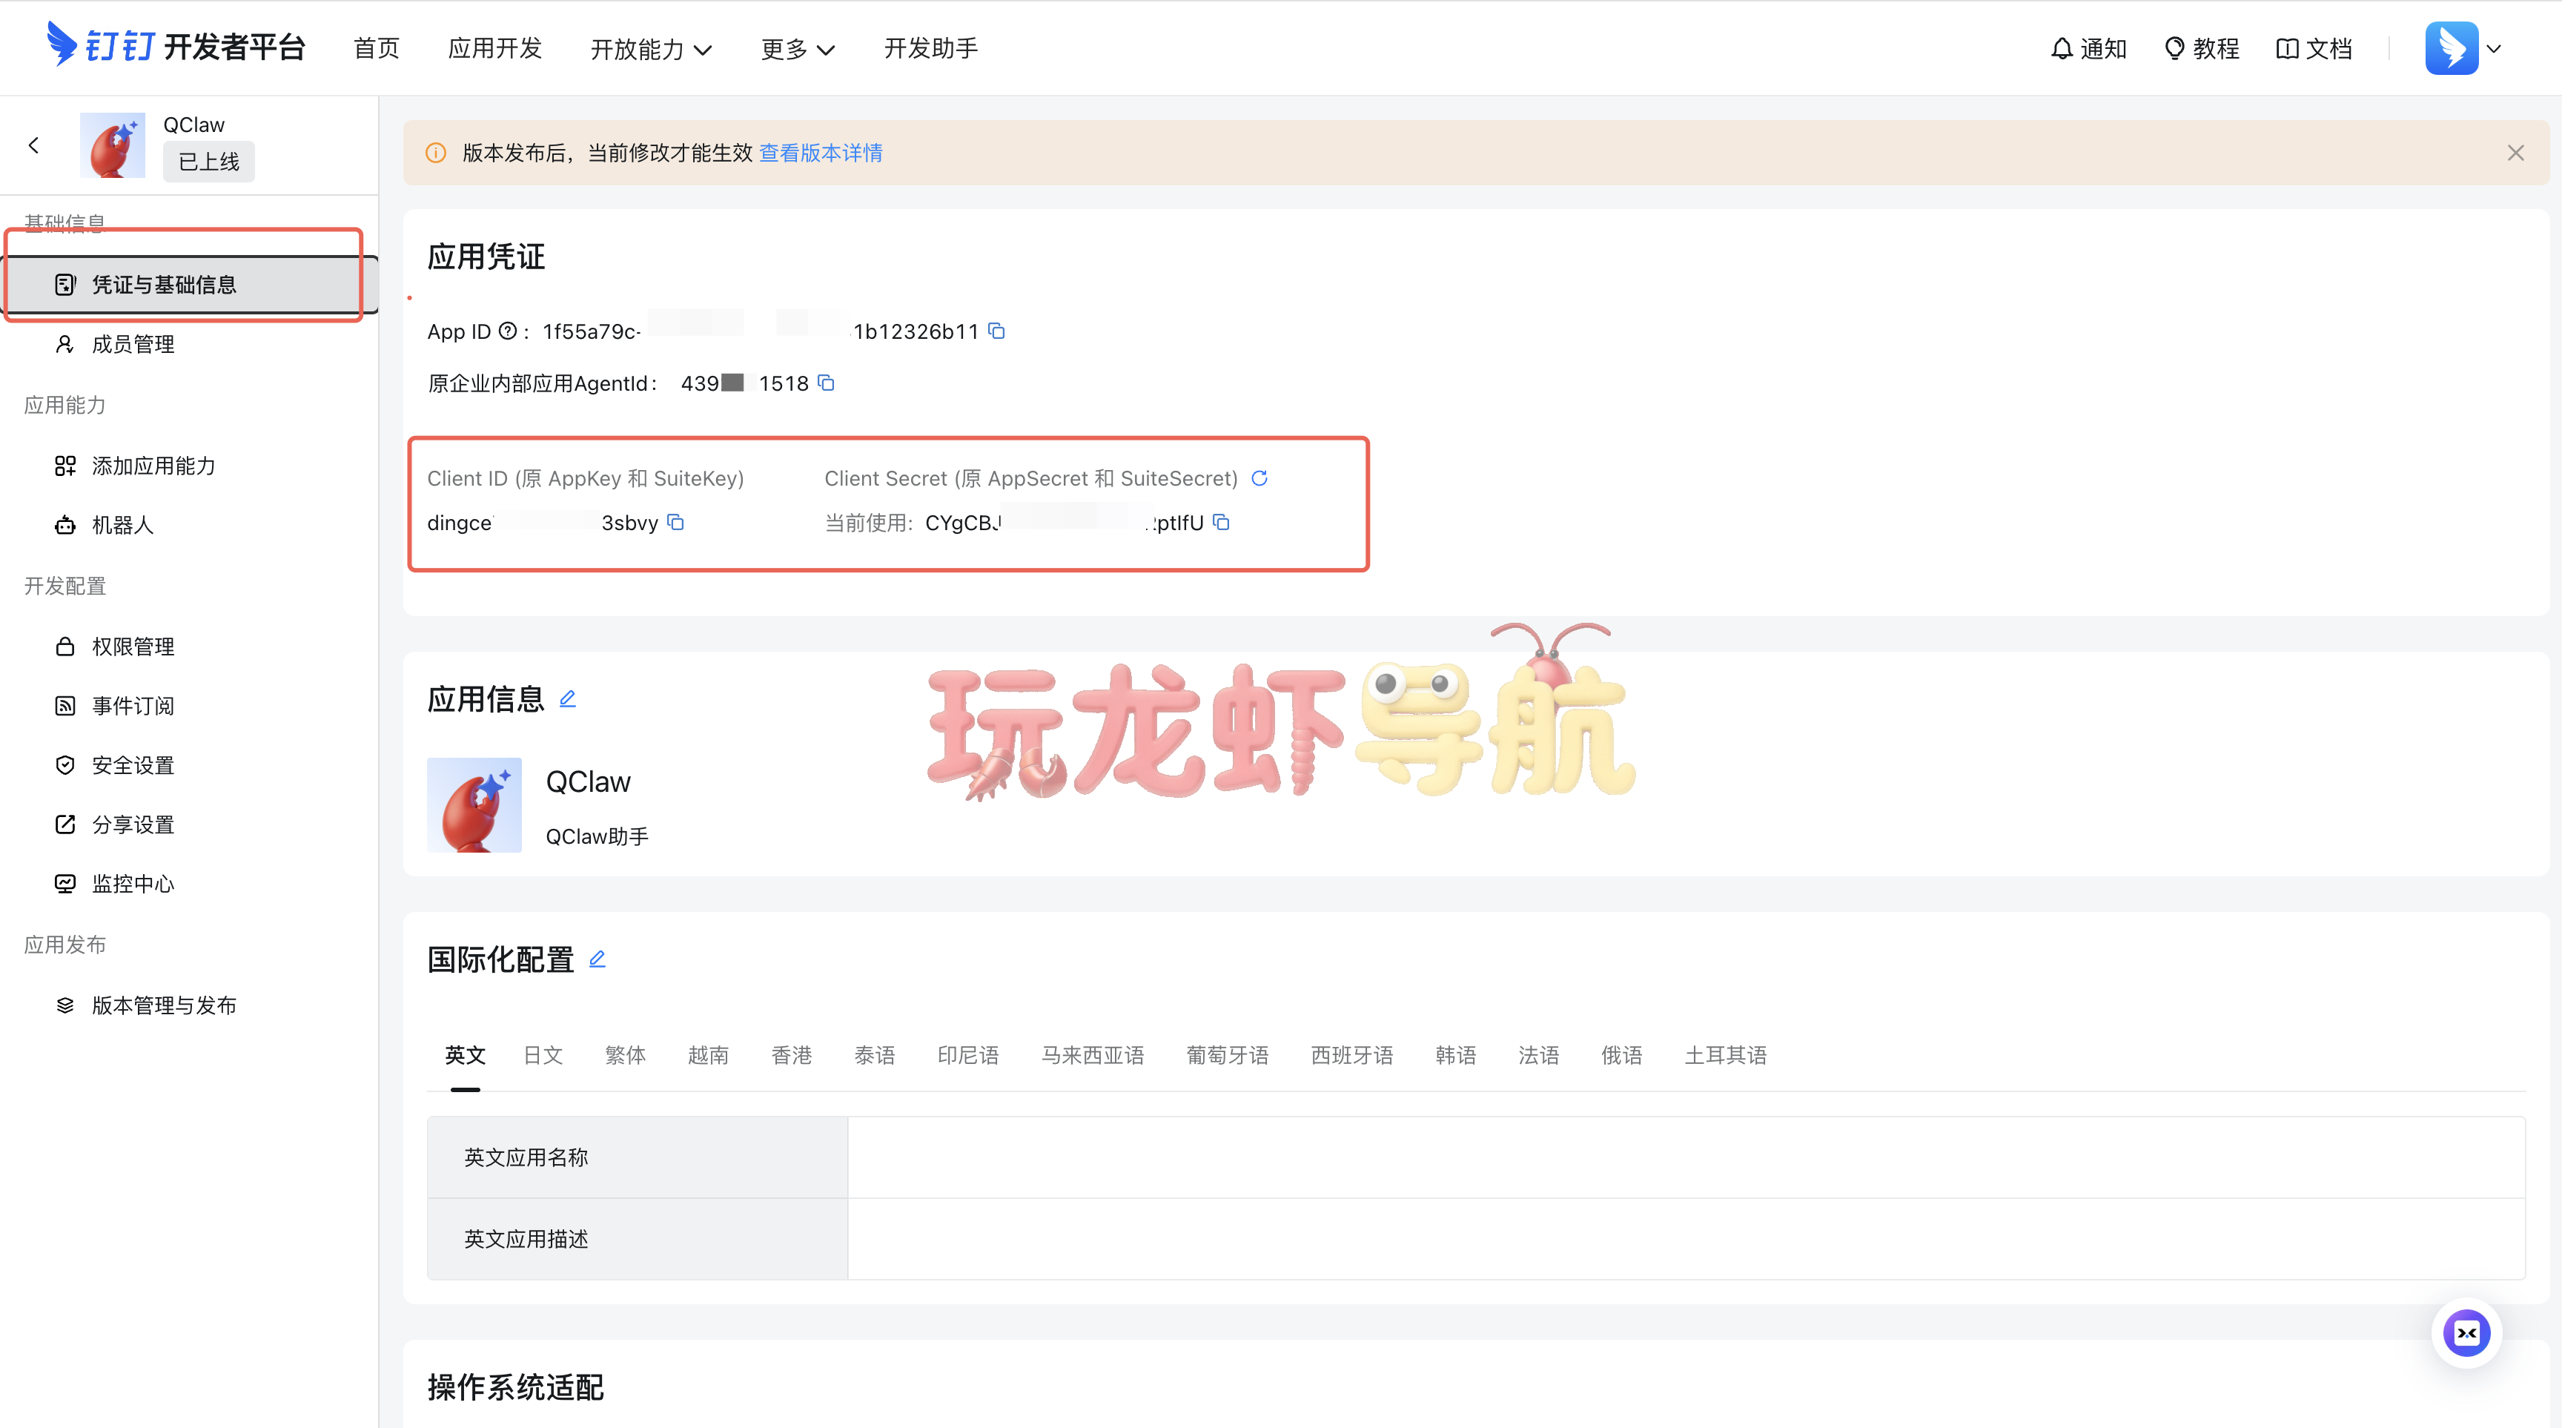Open the floating assistant chat button
This screenshot has width=2562, height=1428.
click(2466, 1332)
